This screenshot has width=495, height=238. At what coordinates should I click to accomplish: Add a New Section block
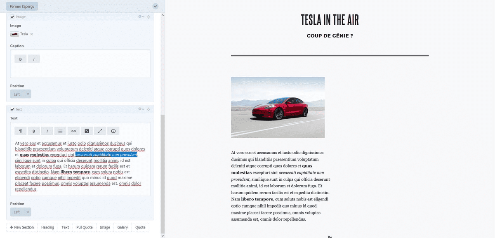(22, 227)
